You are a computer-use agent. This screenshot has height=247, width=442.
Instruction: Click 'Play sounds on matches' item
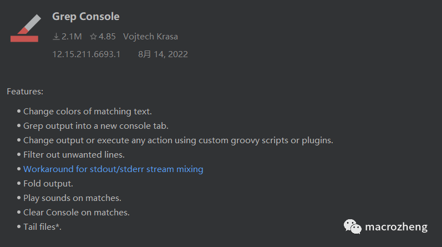(x=72, y=198)
